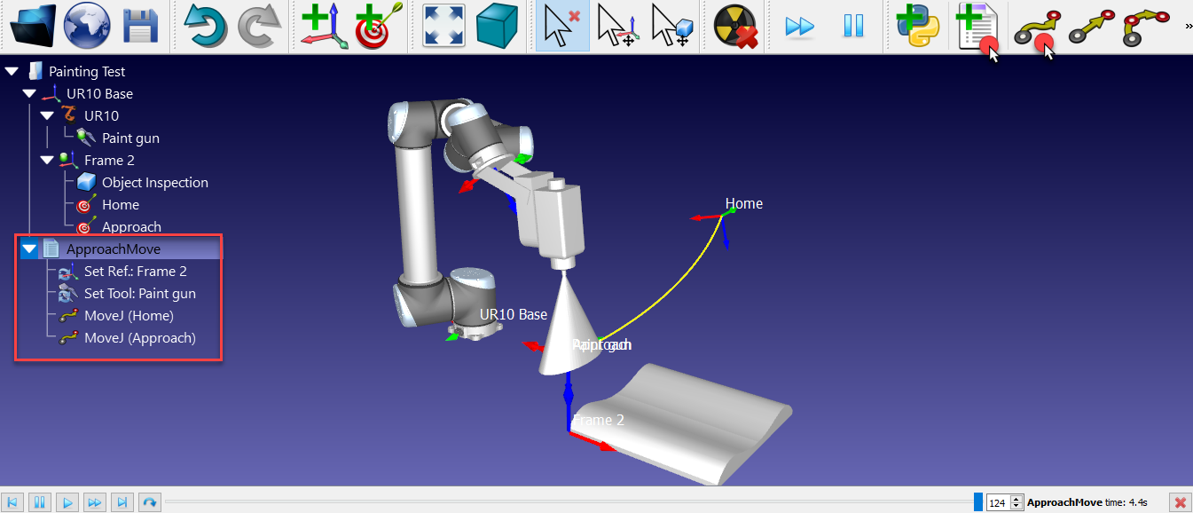Collapse the UR10 Base tree node

click(29, 94)
